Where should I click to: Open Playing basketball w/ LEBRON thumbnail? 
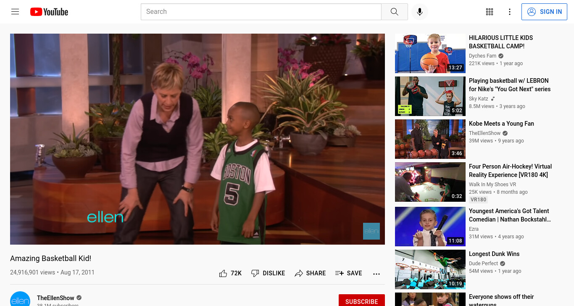pyautogui.click(x=430, y=96)
